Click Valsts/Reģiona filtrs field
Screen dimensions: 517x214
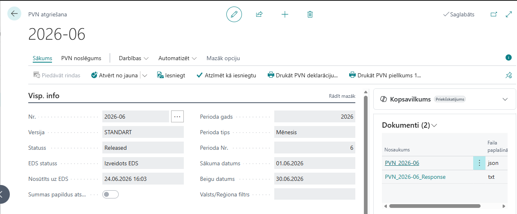(x=315, y=194)
